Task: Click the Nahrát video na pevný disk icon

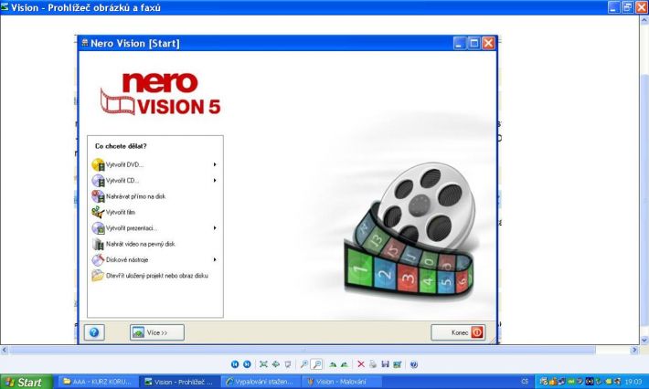Action: click(x=98, y=244)
